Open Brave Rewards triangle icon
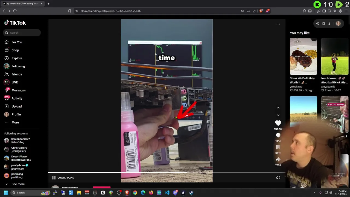The image size is (350, 197). (267, 11)
